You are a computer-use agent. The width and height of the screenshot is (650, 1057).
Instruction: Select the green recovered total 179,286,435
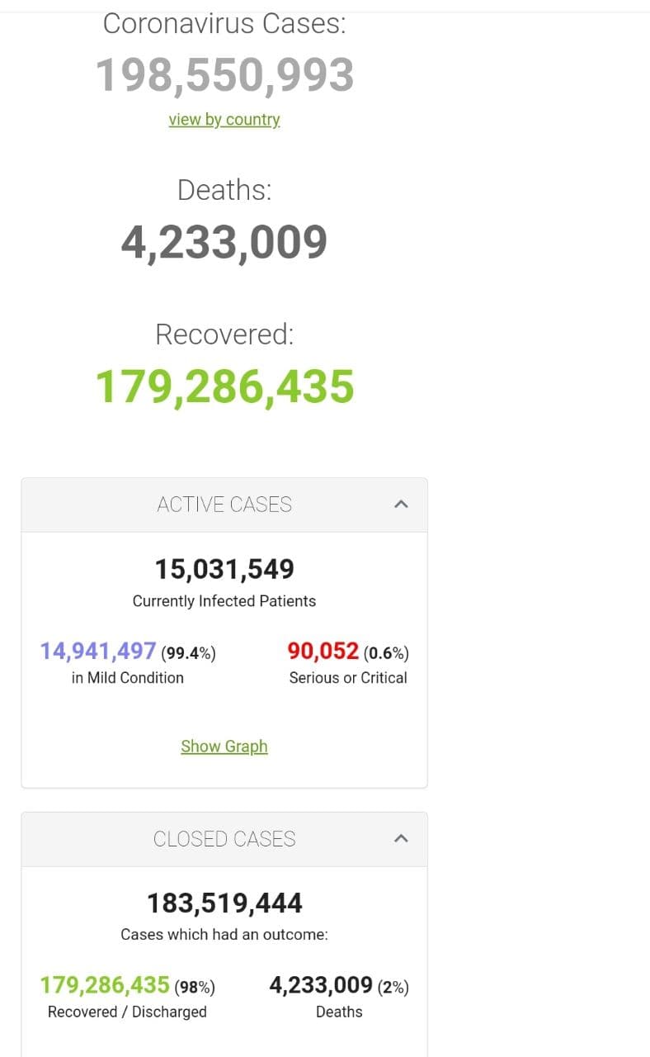coord(225,386)
